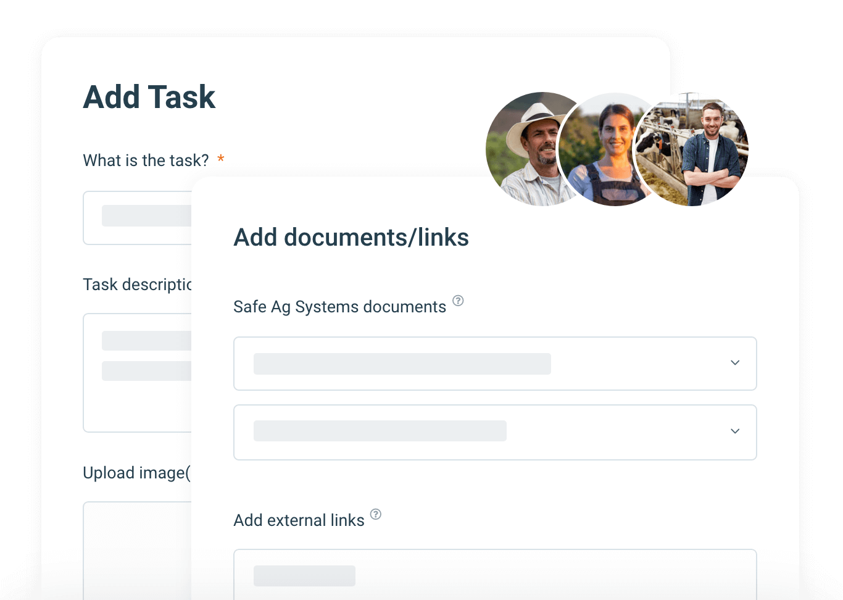Viewport: 843px width, 600px height.
Task: Click the orange required asterisk marker
Action: (220, 159)
